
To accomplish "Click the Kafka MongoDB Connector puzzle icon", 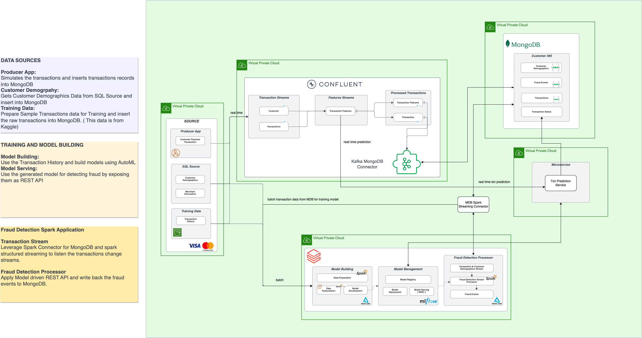I will [x=406, y=163].
